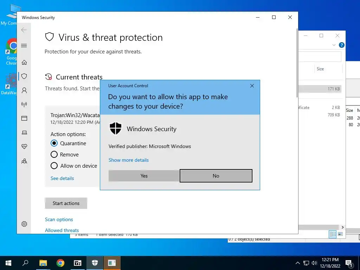
Task: Open Account protection person icon in sidebar
Action: (x=24, y=90)
